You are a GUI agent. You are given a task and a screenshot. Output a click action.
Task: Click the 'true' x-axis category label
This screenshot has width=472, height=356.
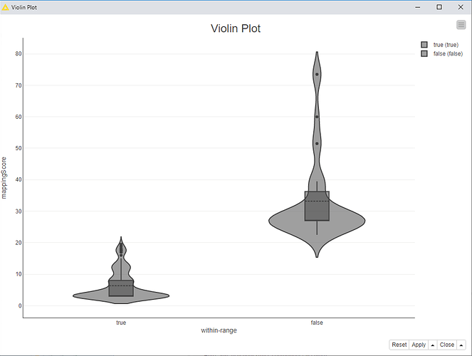121,323
